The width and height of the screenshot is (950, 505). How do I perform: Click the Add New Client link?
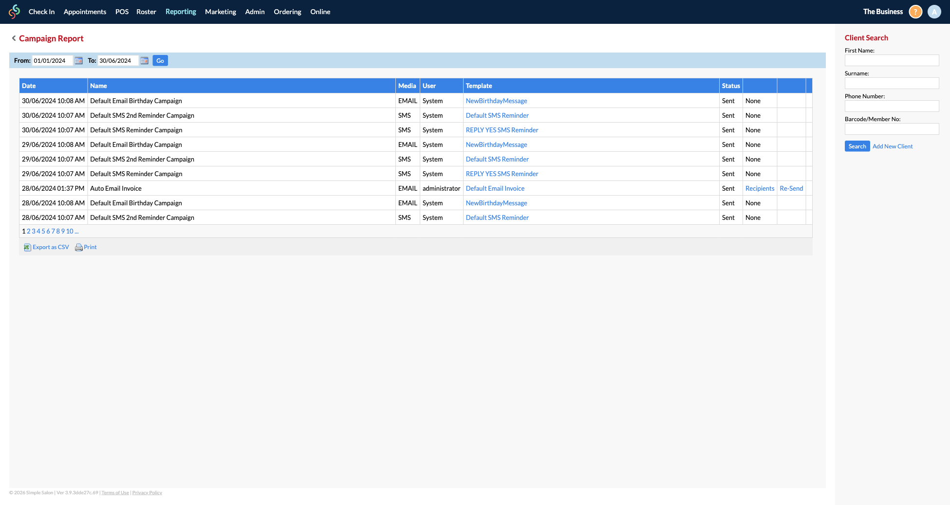click(892, 146)
